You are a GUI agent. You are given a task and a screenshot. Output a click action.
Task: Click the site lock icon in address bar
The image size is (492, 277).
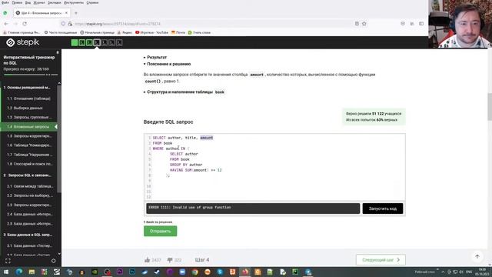(70, 24)
